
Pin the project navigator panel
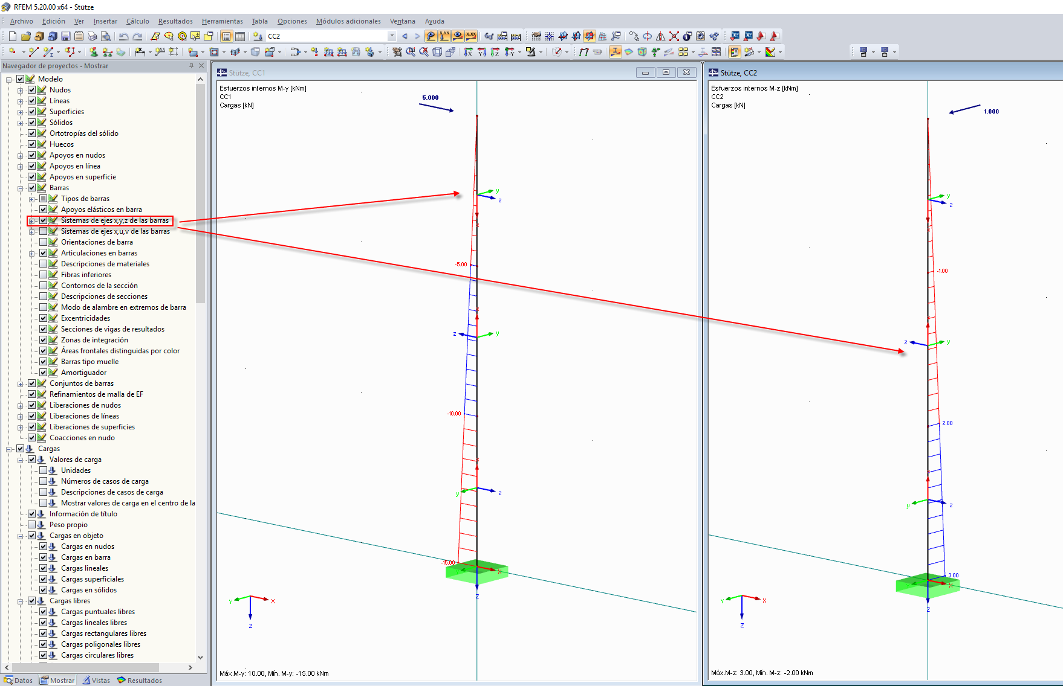(x=191, y=66)
